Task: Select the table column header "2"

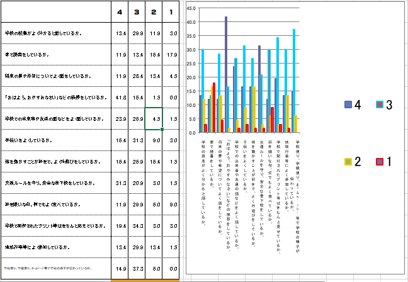Action: coord(154,12)
